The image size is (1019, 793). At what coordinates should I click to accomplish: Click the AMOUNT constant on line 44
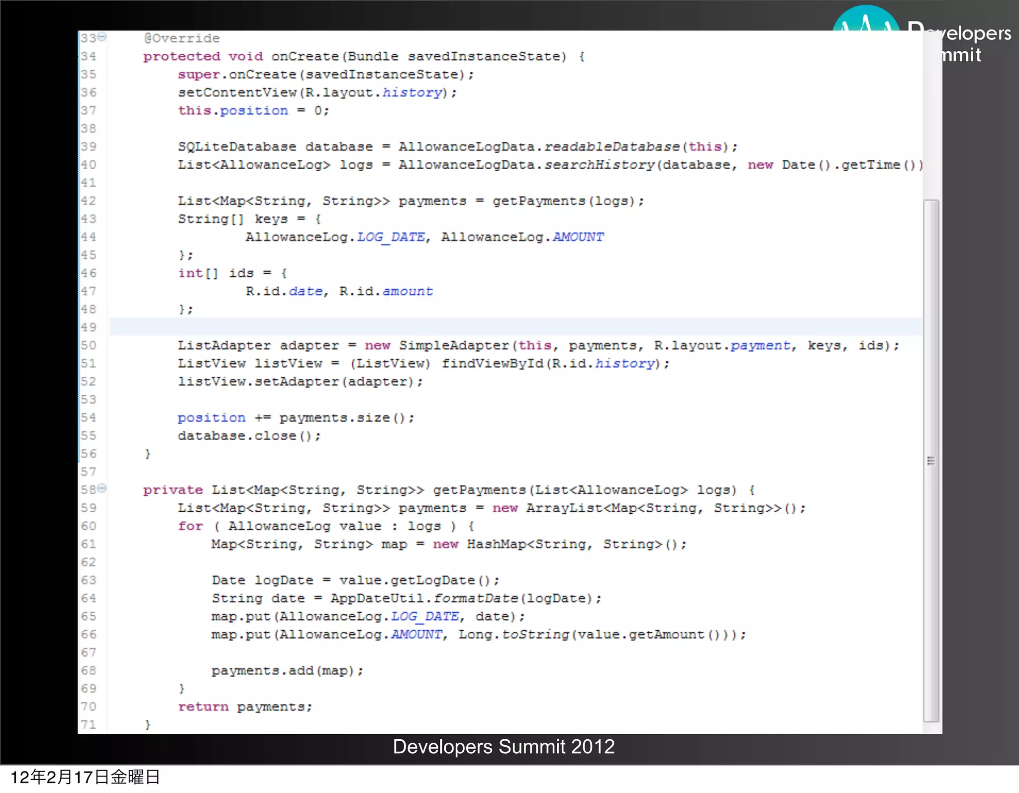coord(578,237)
